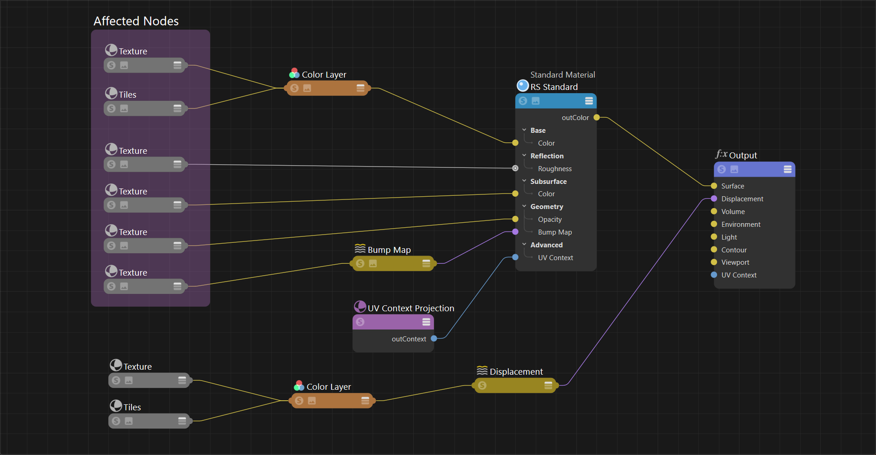This screenshot has width=876, height=455.
Task: Click the hamburger icon on UV Context Projection node
Action: tap(426, 322)
